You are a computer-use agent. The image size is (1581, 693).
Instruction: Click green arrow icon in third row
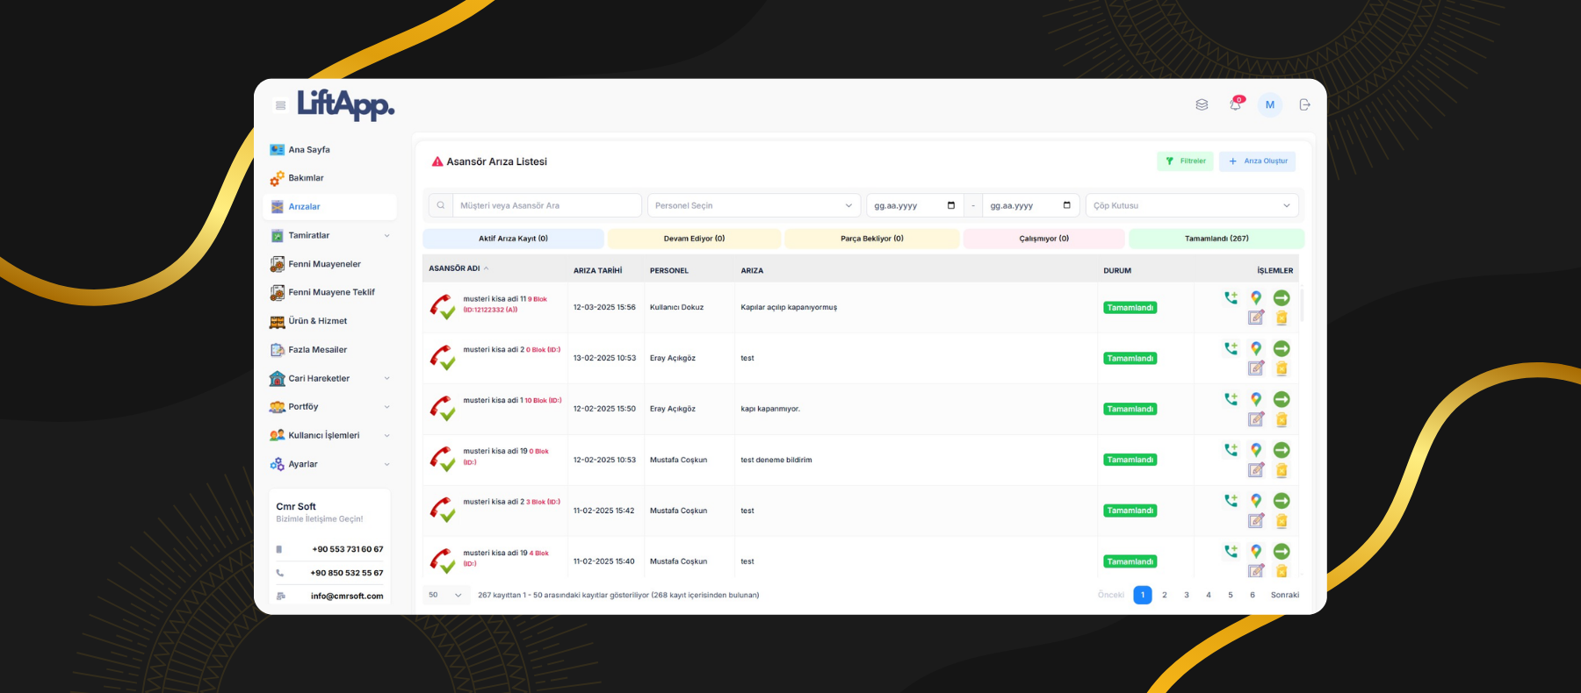tap(1281, 399)
